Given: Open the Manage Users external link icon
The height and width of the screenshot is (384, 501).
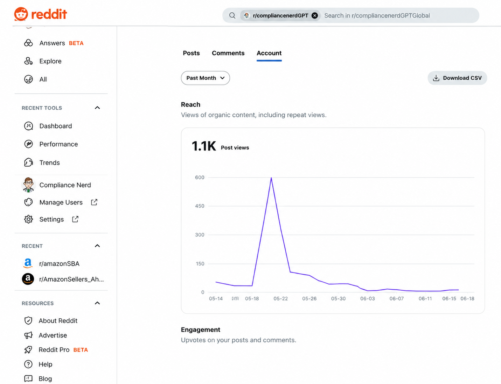Looking at the screenshot, I should coord(94,202).
